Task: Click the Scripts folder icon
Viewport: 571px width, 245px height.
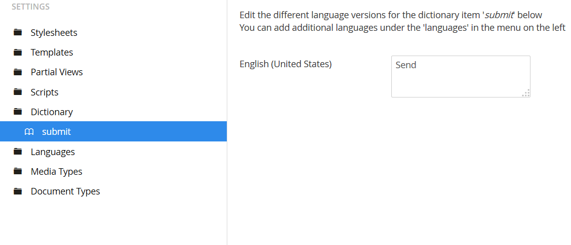Action: (18, 92)
